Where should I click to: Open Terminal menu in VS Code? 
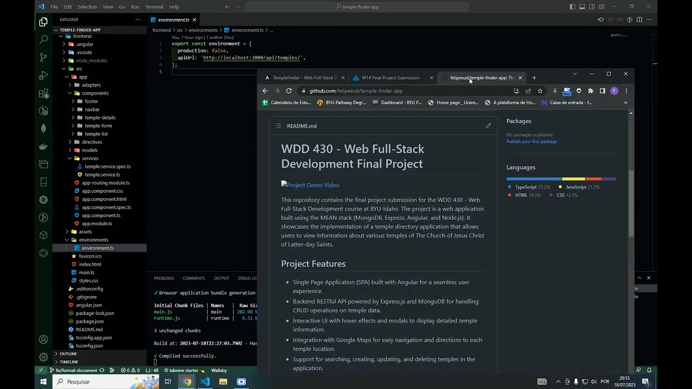tap(154, 7)
